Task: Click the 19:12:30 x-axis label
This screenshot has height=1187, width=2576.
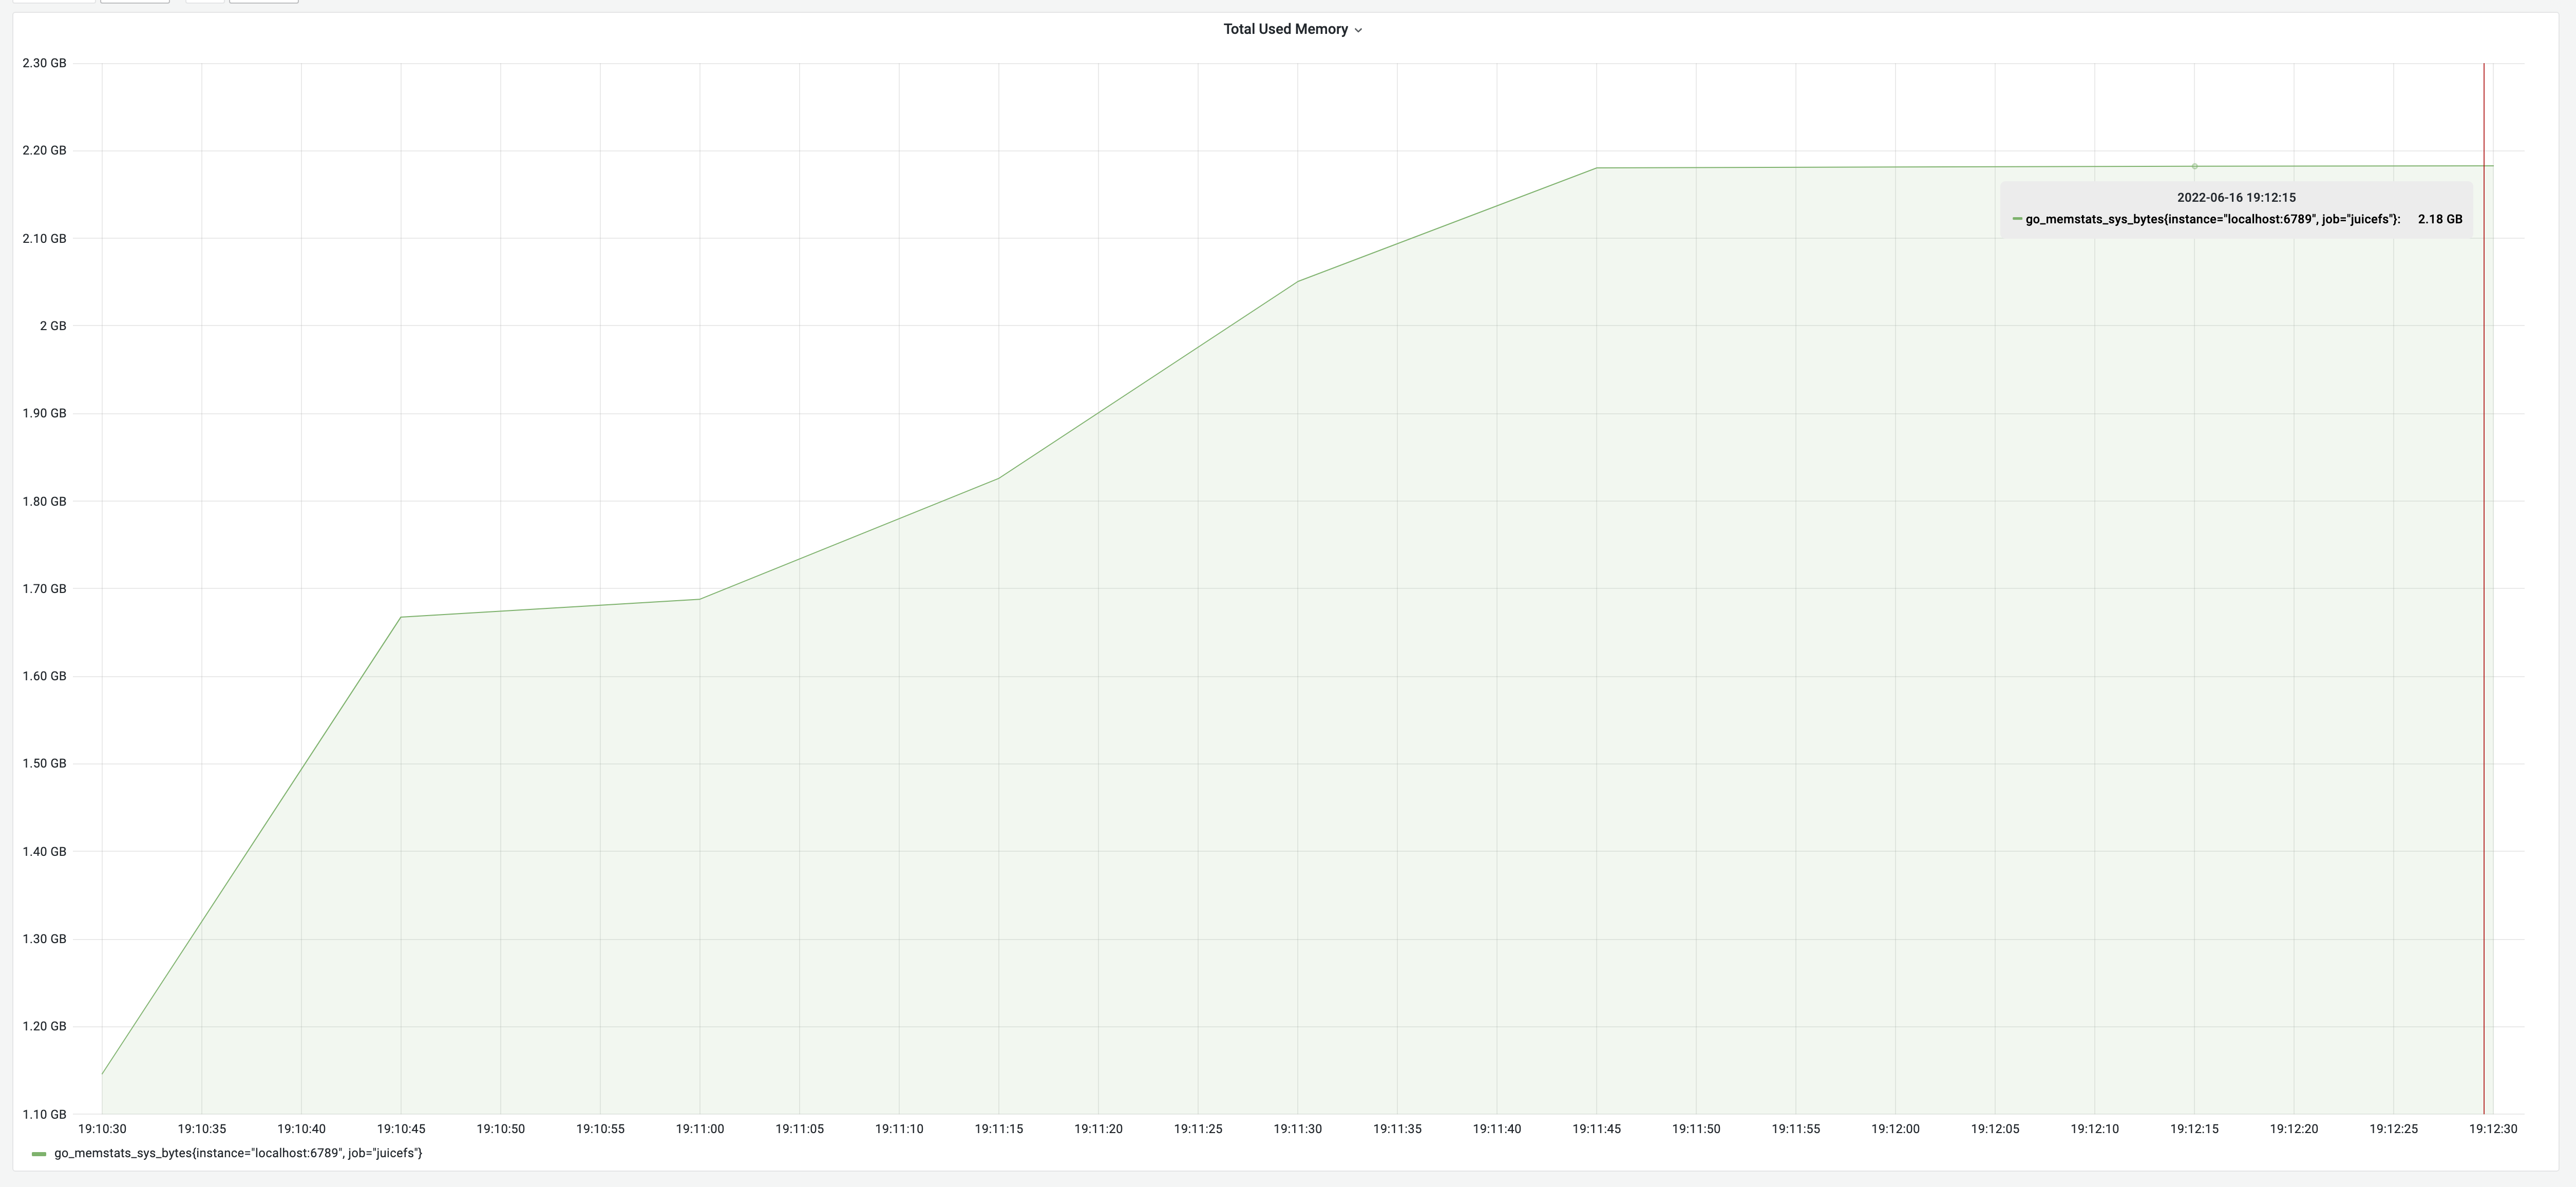Action: coord(2493,1129)
